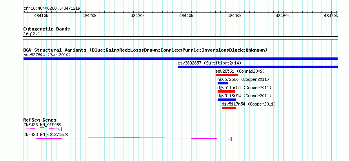Image resolution: width=349 pixels, height=161 pixels.
Task: Open nsv572580 (Cooper2011) variant label
Action: 243,79
